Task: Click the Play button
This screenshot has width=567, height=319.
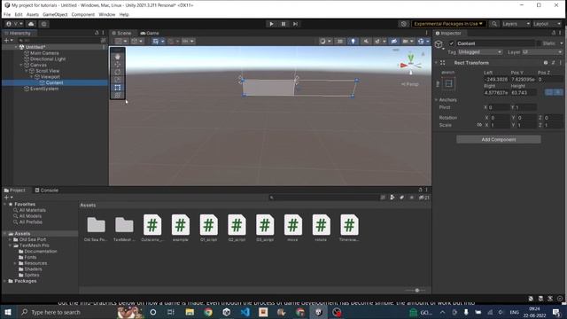Action: coord(272,24)
